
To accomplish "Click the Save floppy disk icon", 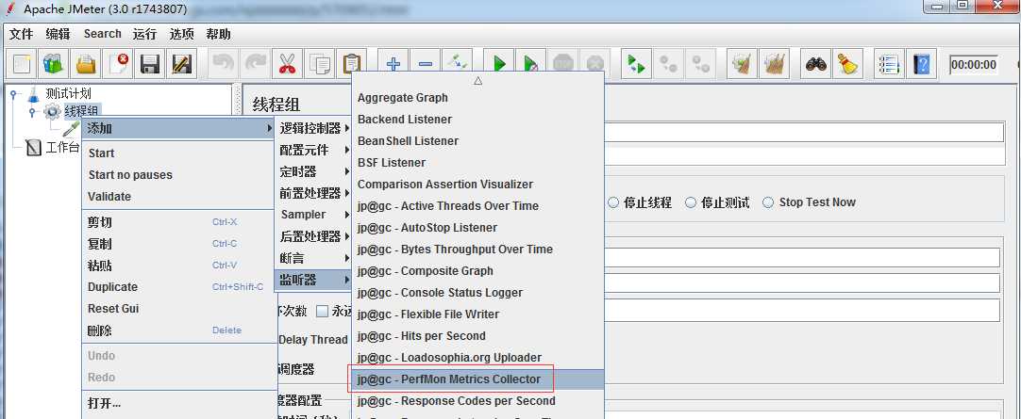I will [150, 64].
